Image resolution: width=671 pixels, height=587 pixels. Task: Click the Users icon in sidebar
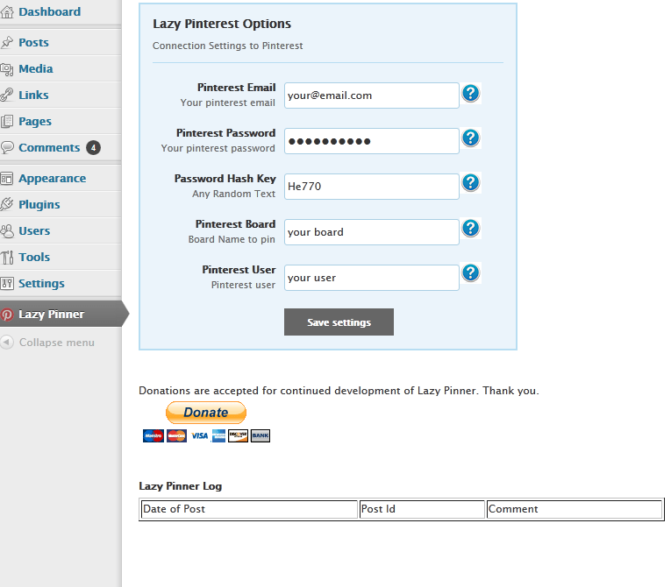click(x=7, y=231)
